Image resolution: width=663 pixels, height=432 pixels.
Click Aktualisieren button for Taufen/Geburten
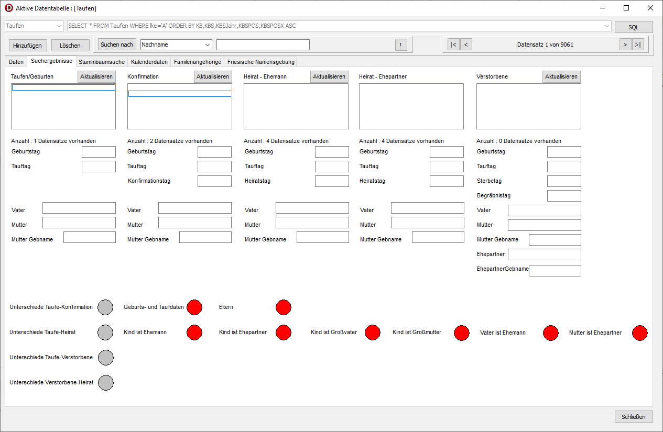pos(96,76)
